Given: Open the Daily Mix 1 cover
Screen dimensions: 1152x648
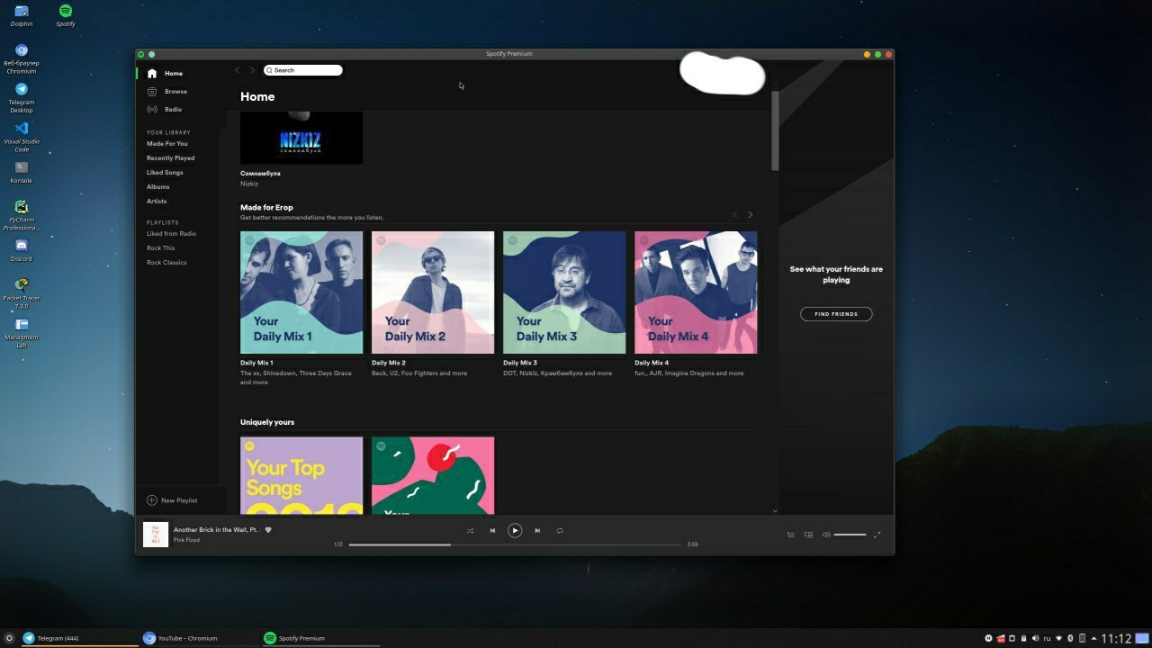Looking at the screenshot, I should (x=301, y=292).
